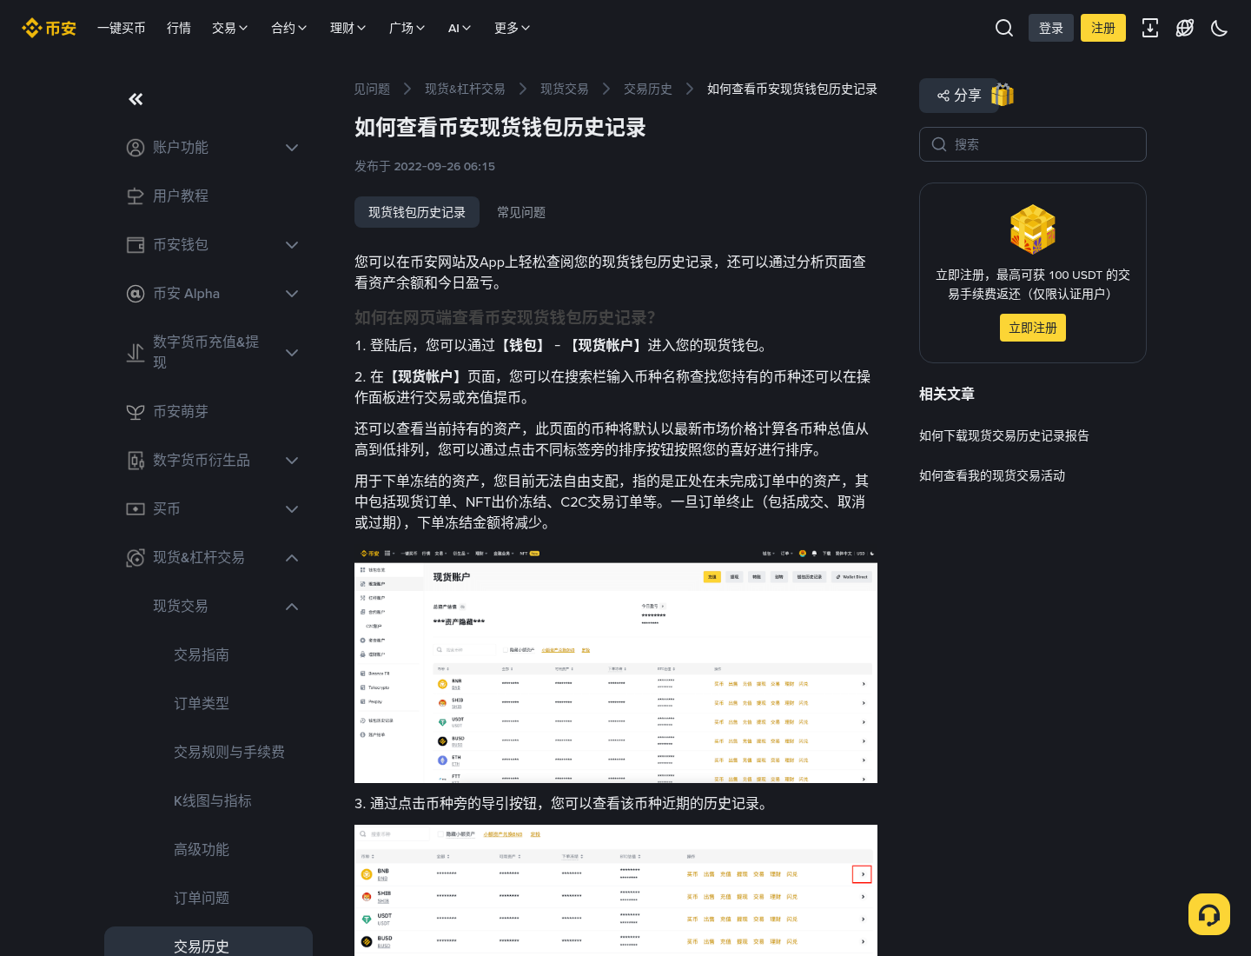This screenshot has width=1251, height=956.
Task: Click the 登录 button
Action: (1051, 28)
